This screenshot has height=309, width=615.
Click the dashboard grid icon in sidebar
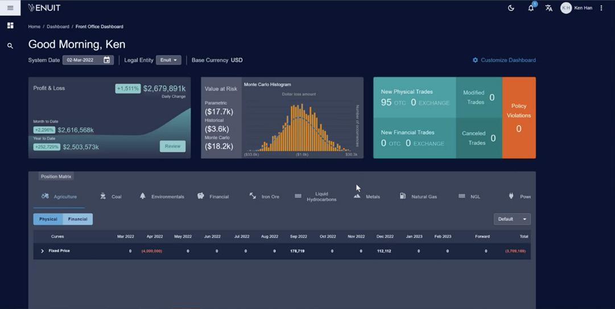pyautogui.click(x=10, y=26)
